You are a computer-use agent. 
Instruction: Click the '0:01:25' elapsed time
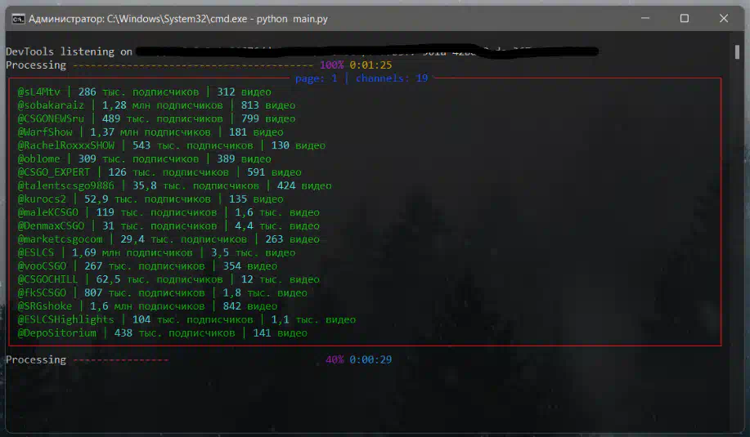click(x=371, y=65)
